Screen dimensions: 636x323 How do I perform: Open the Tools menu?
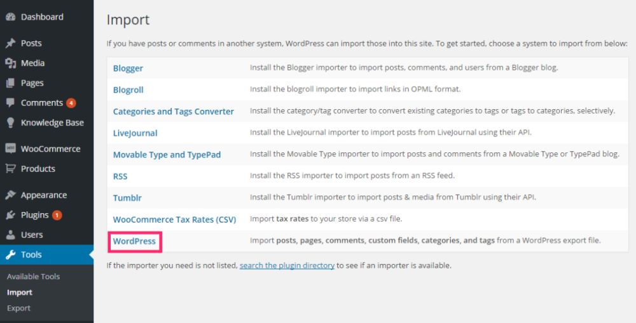pos(31,254)
